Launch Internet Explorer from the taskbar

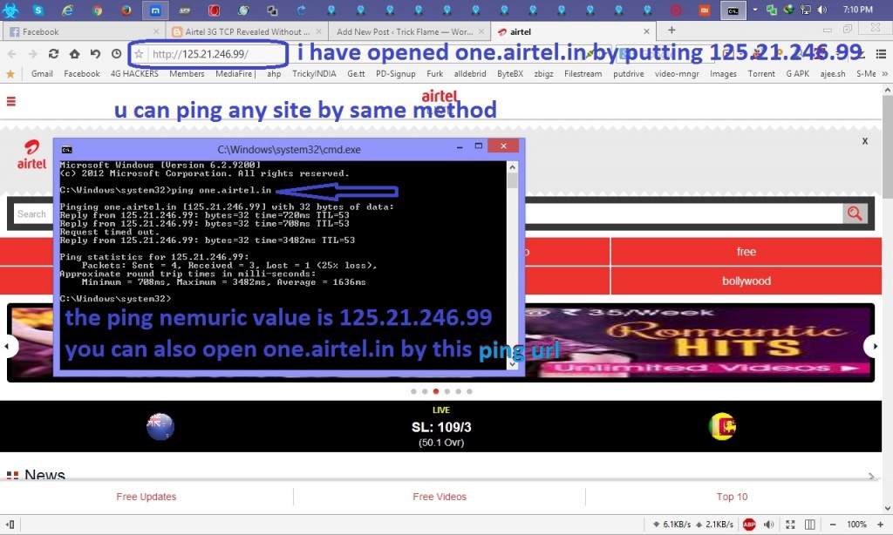[67, 10]
